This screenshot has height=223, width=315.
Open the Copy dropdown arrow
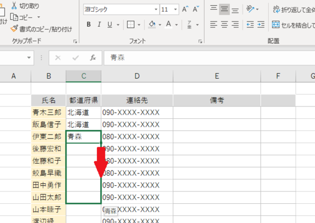pyautogui.click(x=38, y=17)
